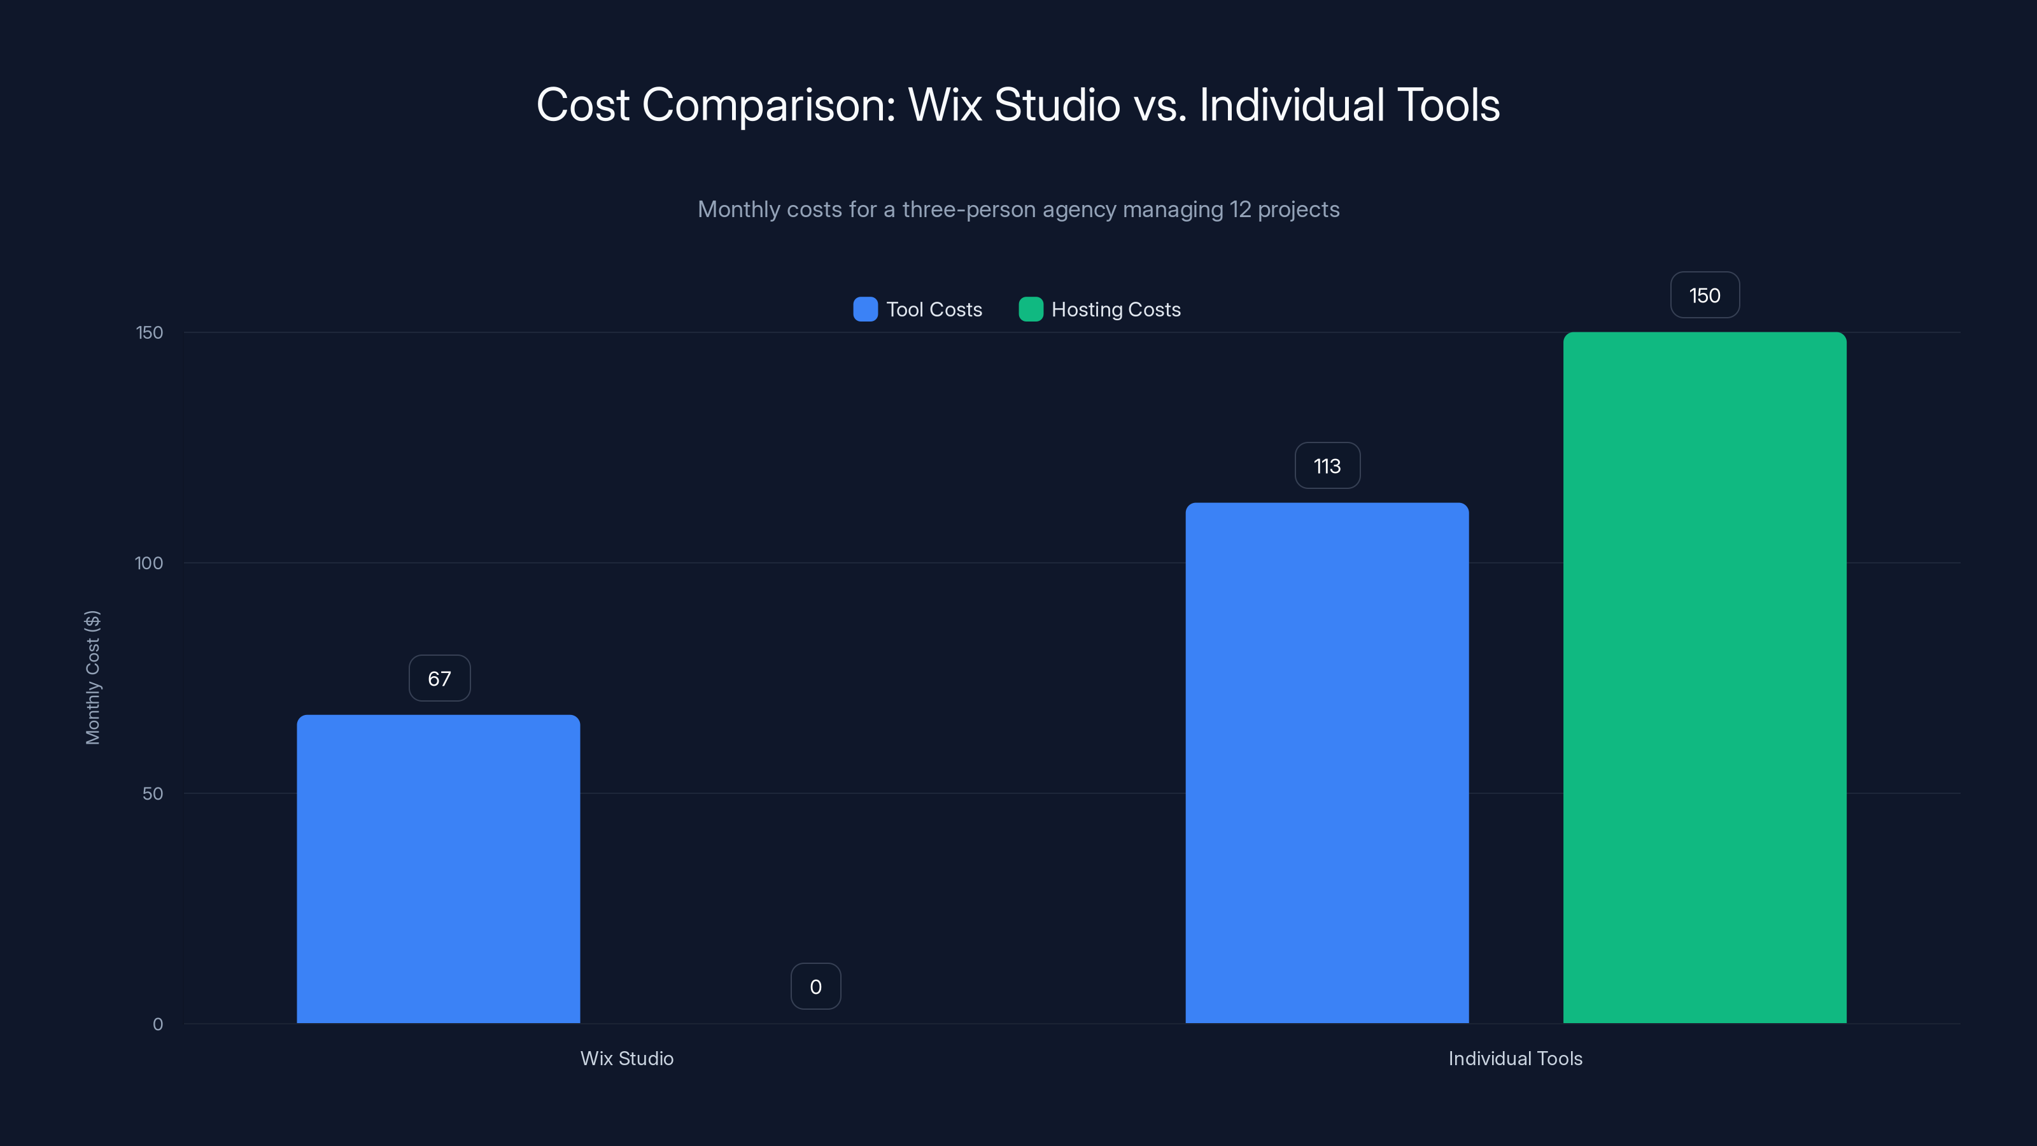The height and width of the screenshot is (1146, 2037).
Task: Click the 0 data label
Action: [816, 986]
